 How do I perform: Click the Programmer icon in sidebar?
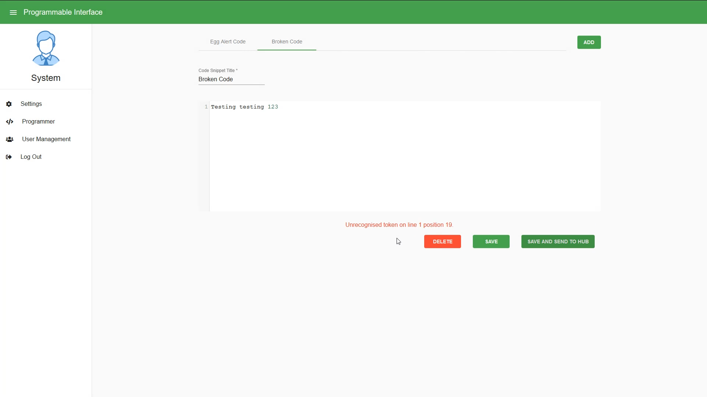tap(9, 121)
